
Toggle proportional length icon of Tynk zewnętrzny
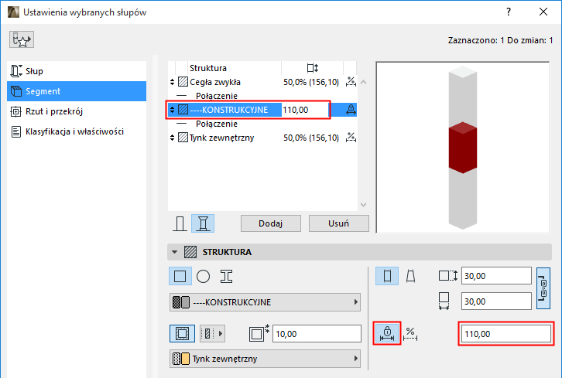tap(351, 138)
